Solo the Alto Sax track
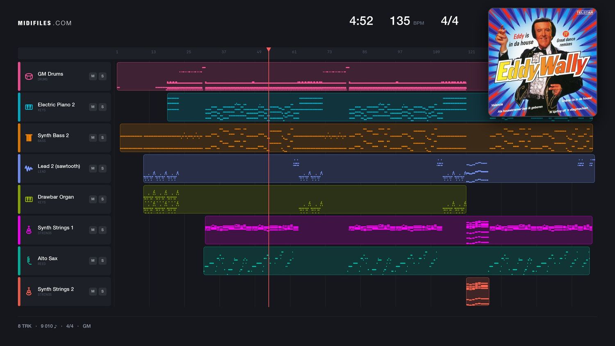The image size is (615, 346). coord(102,261)
